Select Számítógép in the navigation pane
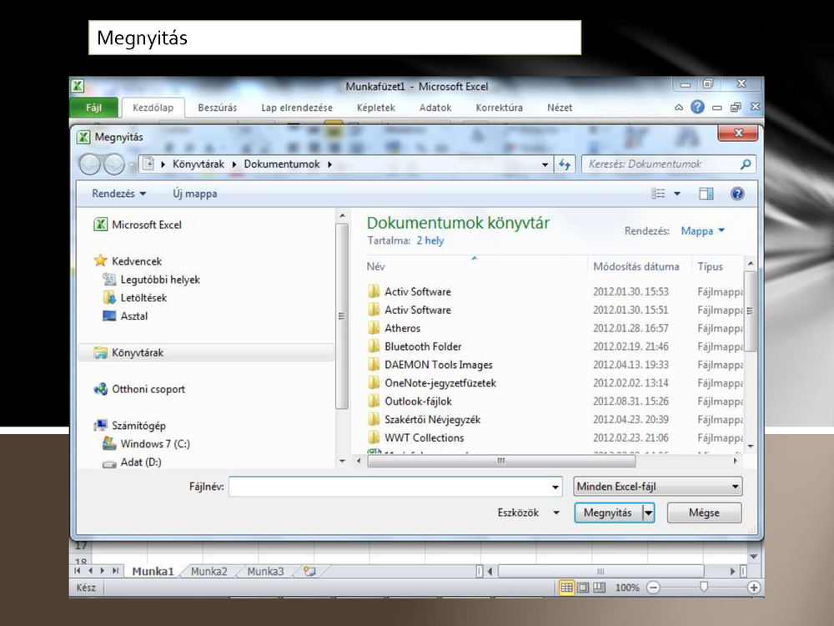 point(130,426)
